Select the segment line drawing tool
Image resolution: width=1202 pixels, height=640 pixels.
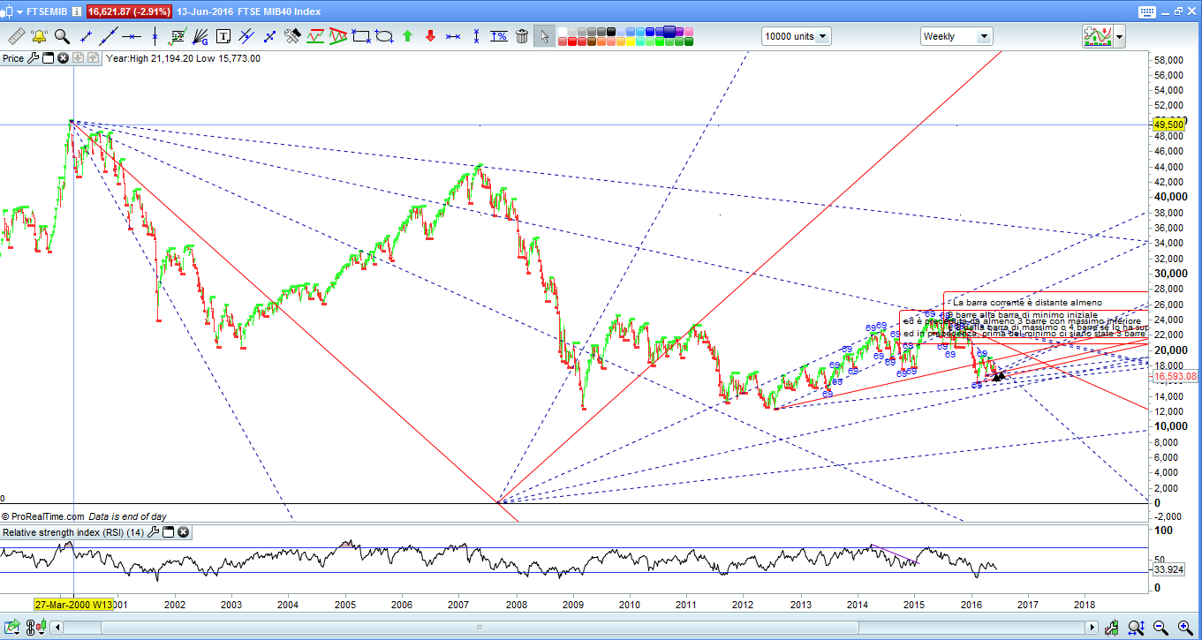click(x=86, y=36)
